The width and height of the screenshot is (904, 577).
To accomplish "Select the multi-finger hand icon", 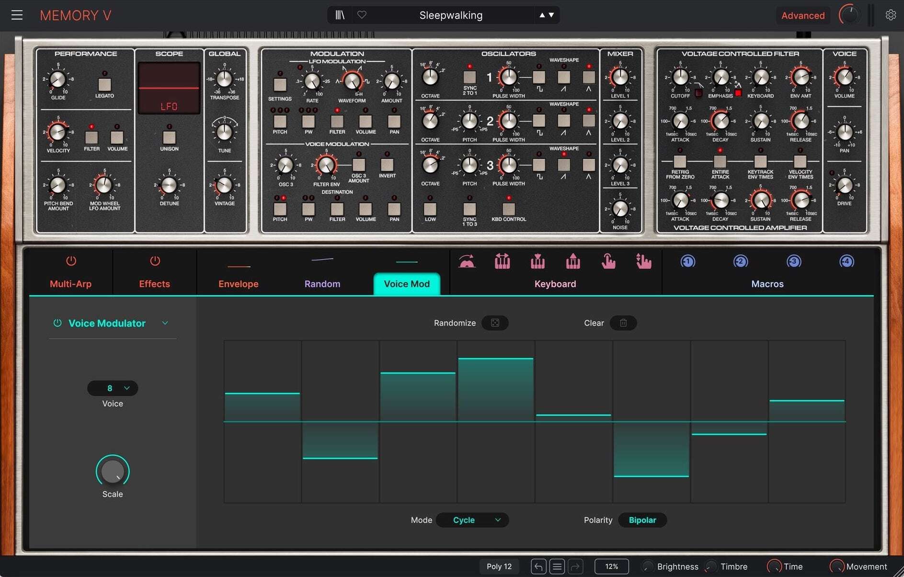I will click(x=643, y=262).
